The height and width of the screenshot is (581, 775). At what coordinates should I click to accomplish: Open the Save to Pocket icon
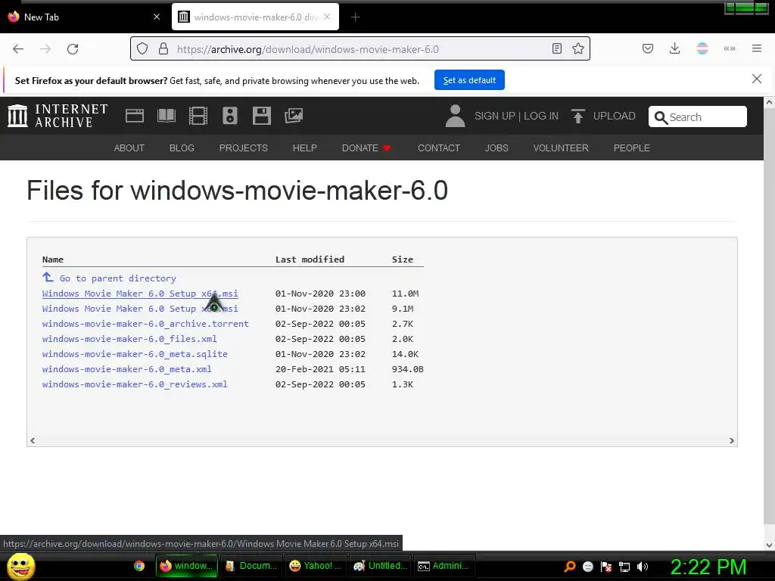[648, 48]
